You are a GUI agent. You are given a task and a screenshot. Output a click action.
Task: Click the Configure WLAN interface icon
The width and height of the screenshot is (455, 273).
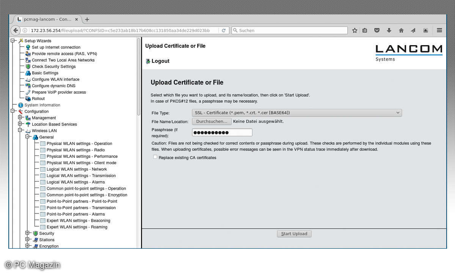point(28,80)
